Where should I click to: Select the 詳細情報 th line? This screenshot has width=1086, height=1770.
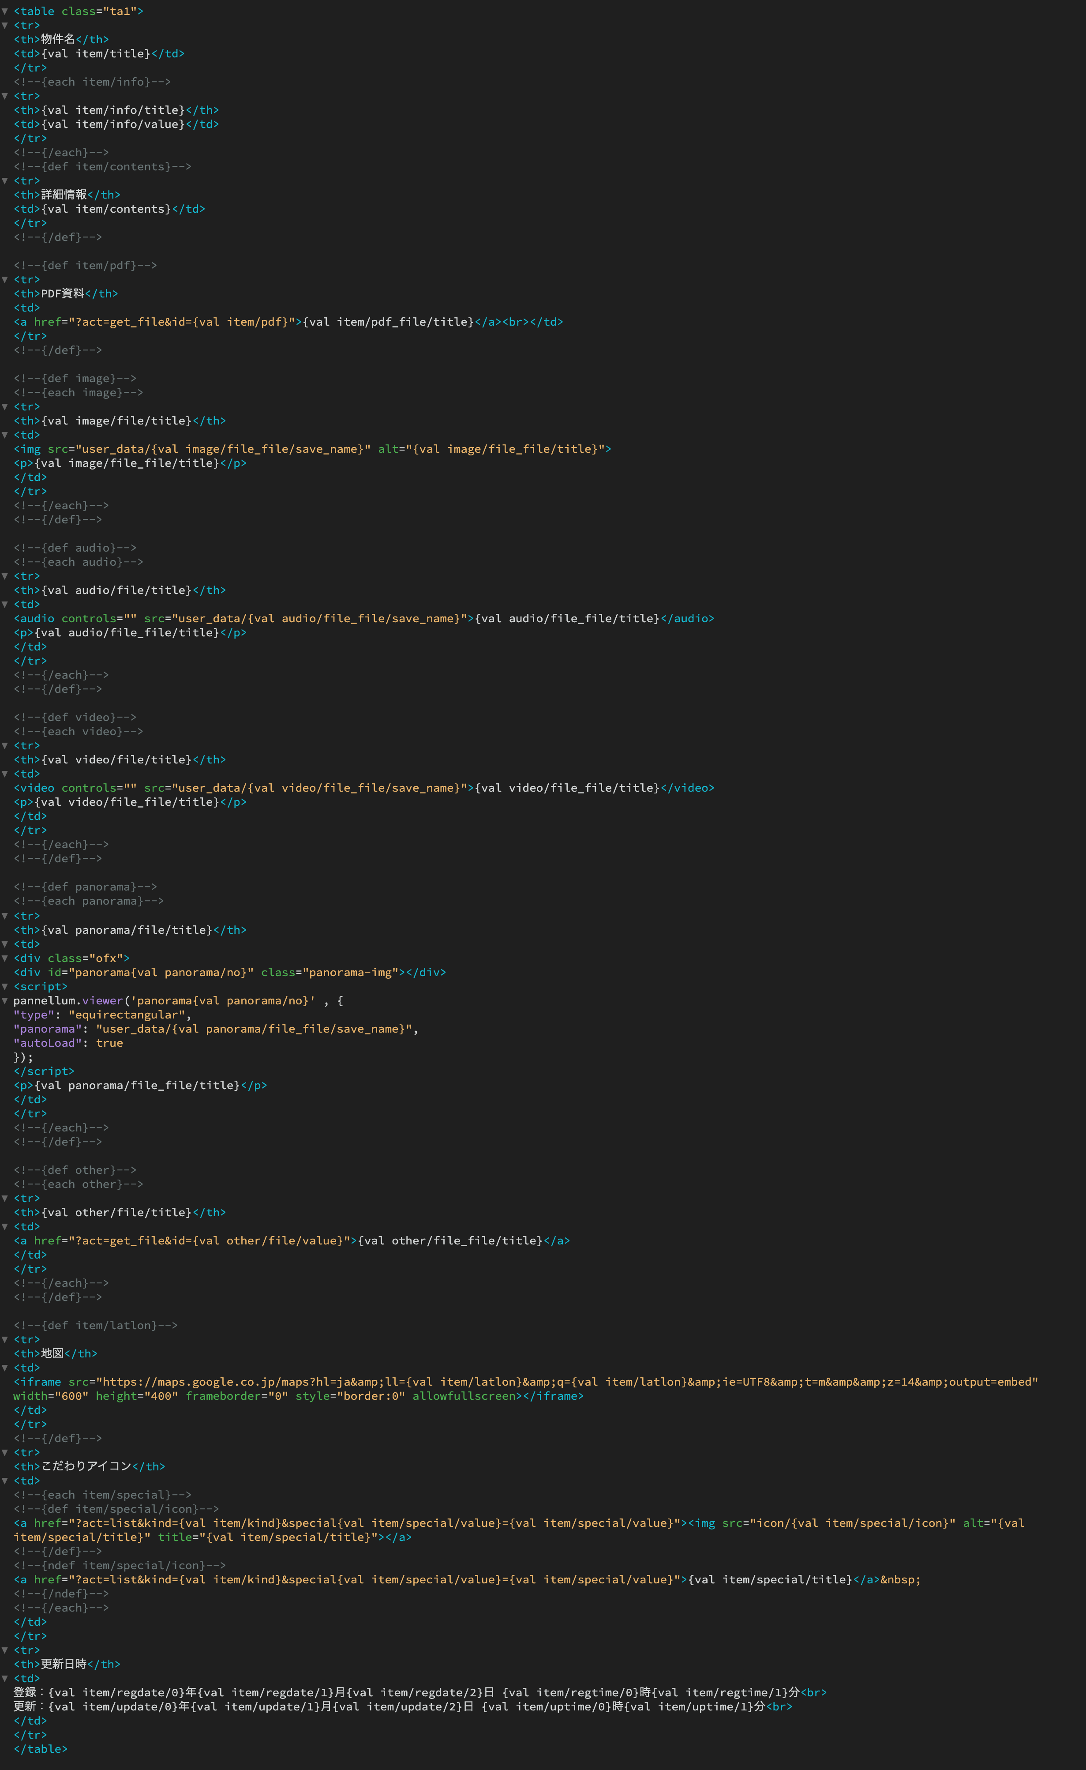(x=67, y=195)
